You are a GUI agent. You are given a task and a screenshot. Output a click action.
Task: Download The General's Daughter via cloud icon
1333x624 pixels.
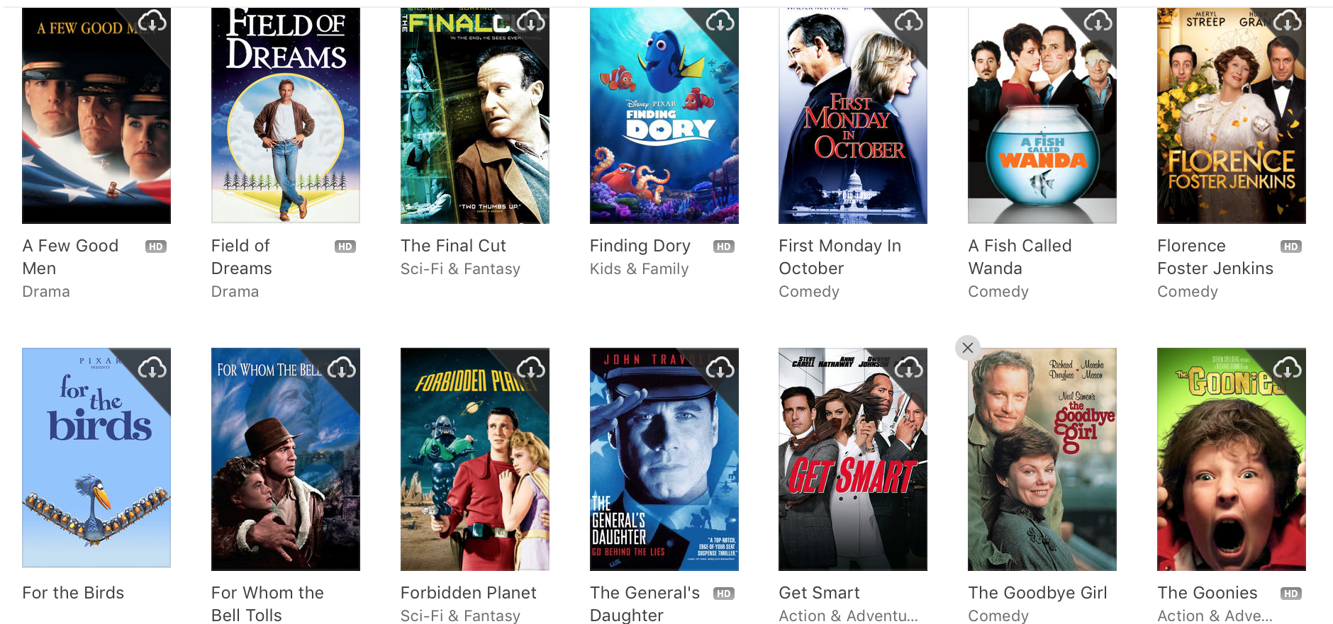pos(720,368)
